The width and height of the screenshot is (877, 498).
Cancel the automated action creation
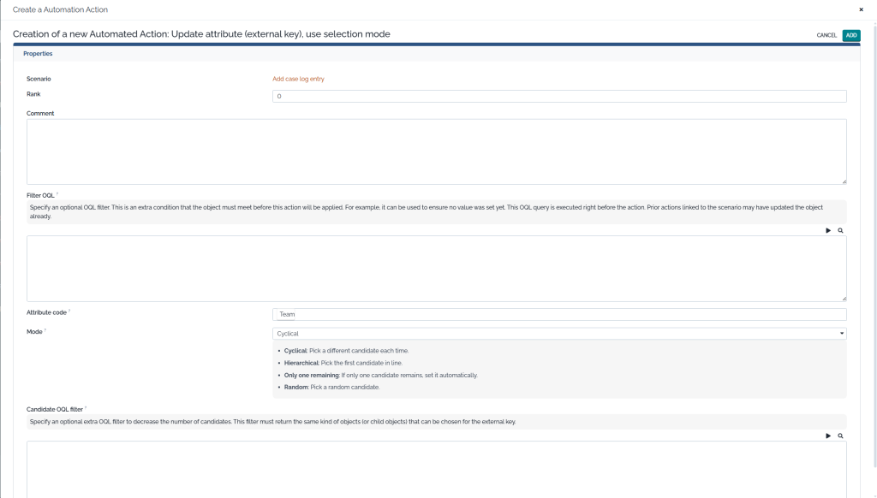coord(826,35)
